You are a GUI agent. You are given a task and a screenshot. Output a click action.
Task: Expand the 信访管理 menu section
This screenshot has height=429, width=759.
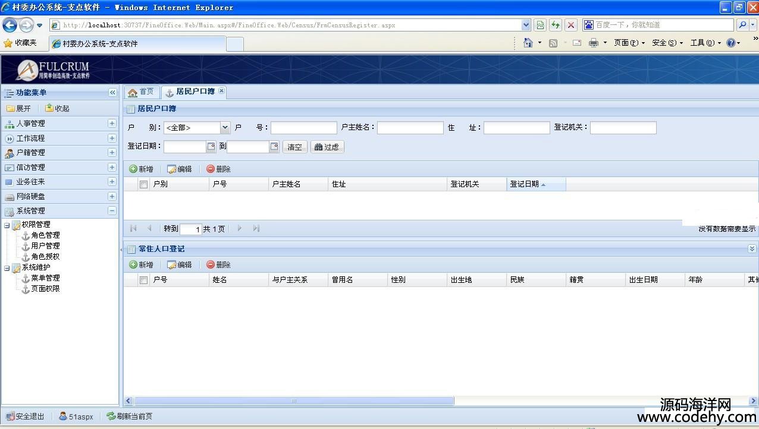click(x=112, y=167)
